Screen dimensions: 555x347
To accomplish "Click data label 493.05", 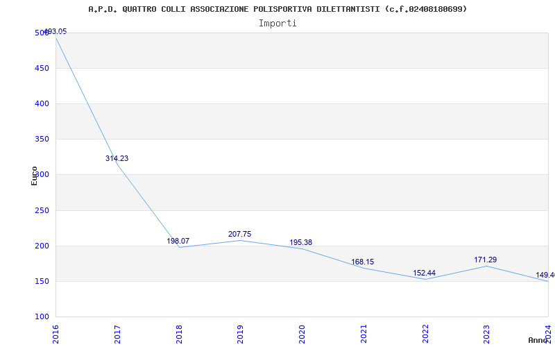I will click(55, 31).
